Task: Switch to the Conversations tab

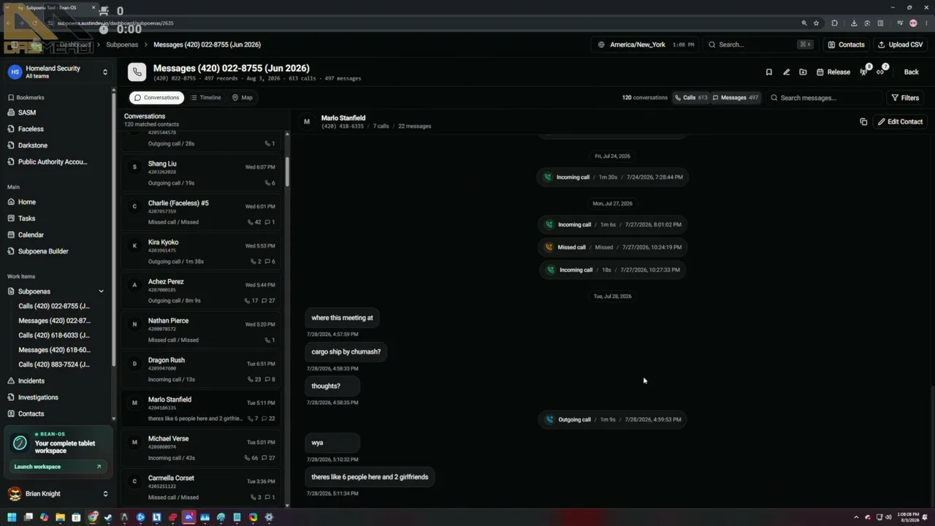Action: point(156,97)
